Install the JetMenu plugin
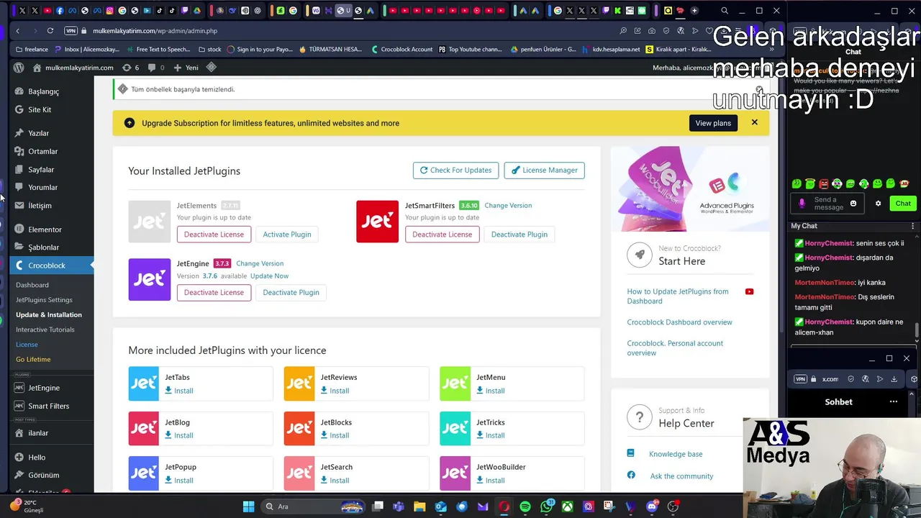This screenshot has width=921, height=518. point(491,391)
